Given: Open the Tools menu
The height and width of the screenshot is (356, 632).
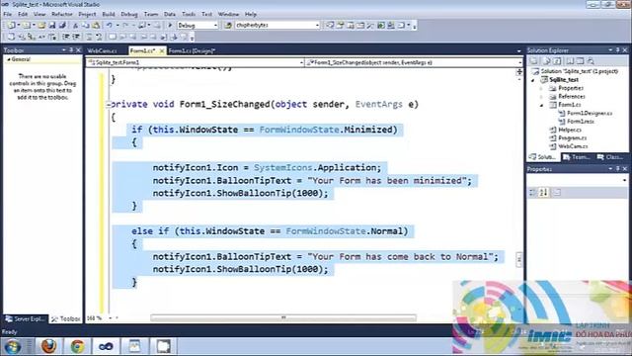Looking at the screenshot, I should point(189,14).
